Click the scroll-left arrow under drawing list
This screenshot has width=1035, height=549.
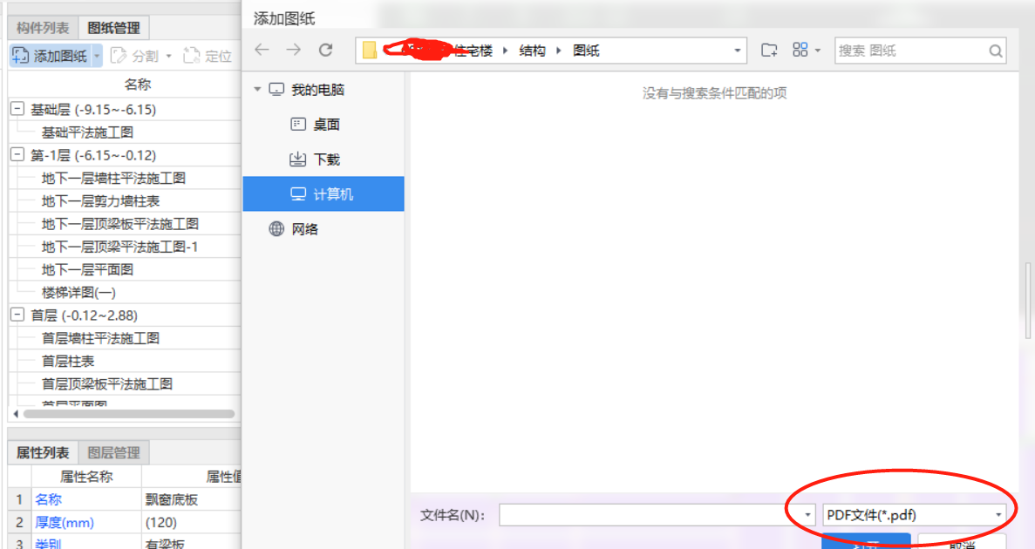click(16, 414)
